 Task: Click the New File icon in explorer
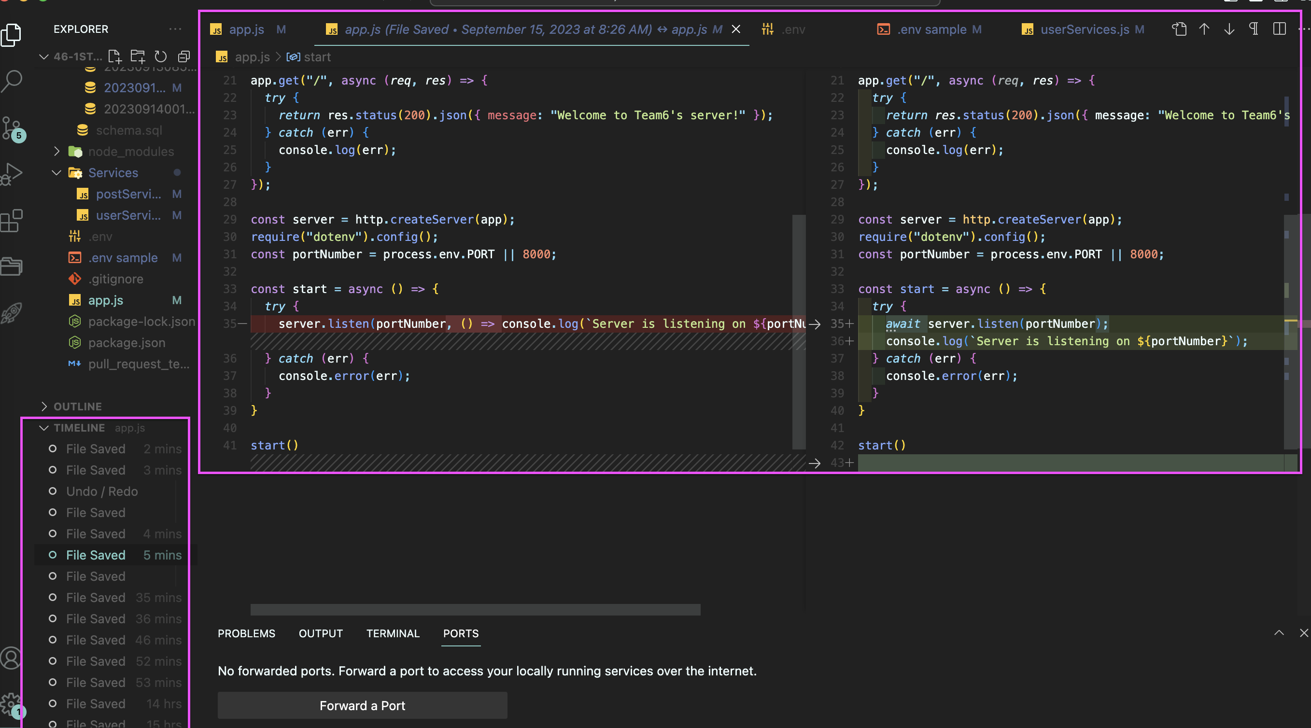click(x=114, y=56)
